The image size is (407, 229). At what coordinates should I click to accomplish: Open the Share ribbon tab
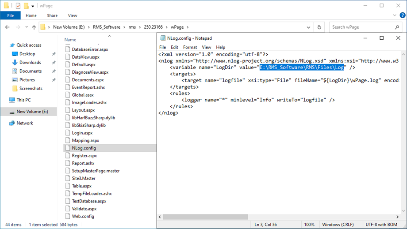tap(52, 15)
